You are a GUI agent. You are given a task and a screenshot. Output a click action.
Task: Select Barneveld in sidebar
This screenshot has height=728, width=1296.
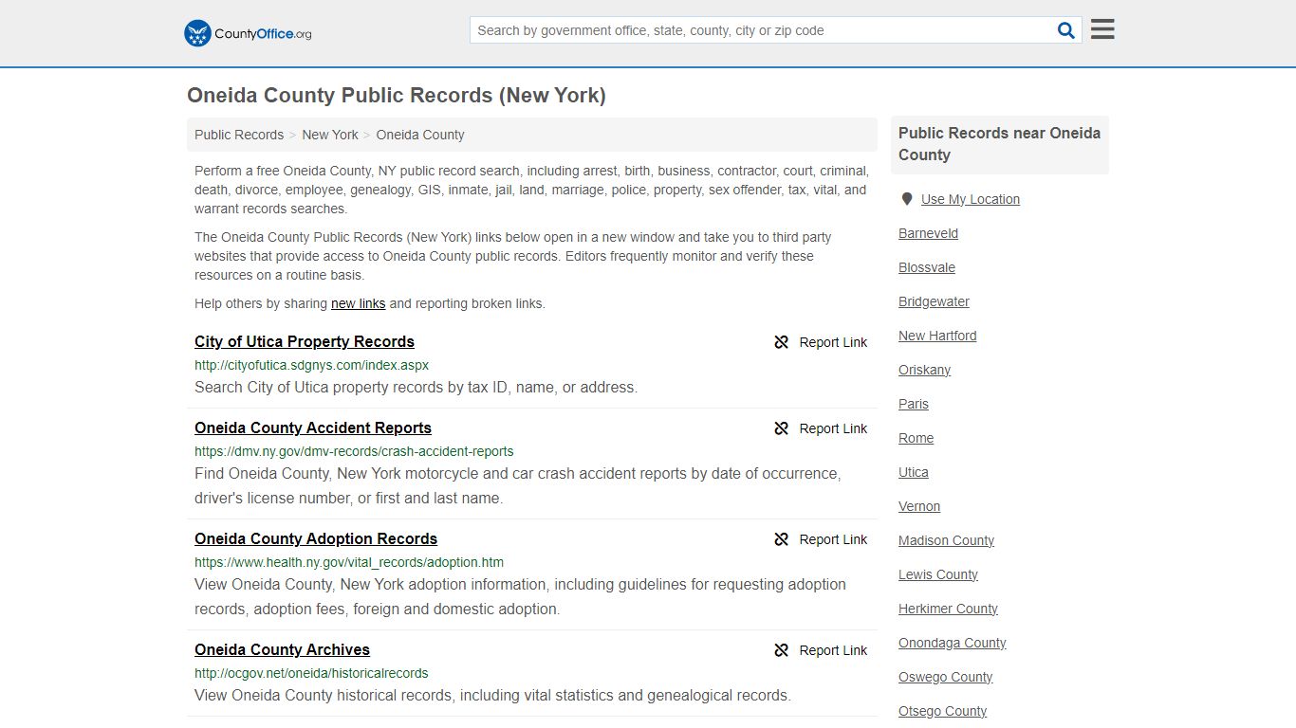coord(928,233)
